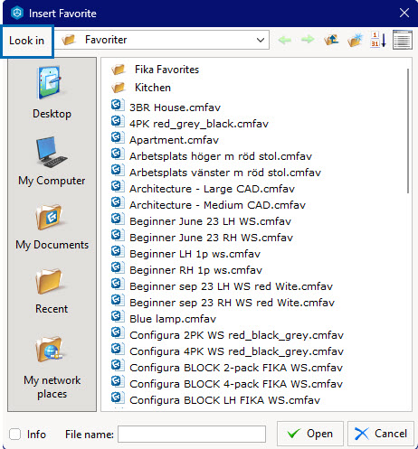Screen dimensions: 418x449
Task: Select Architecture - Medium CAD.cmfav
Action: point(217,205)
